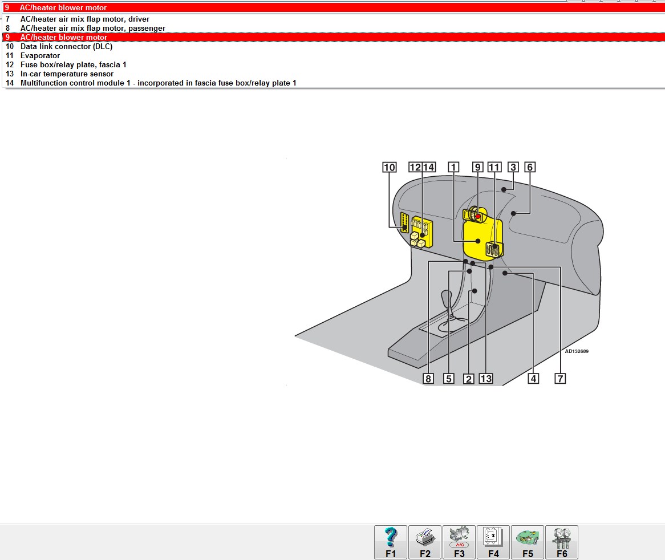
Task: Click diagram callout box number 2
Action: (x=469, y=379)
